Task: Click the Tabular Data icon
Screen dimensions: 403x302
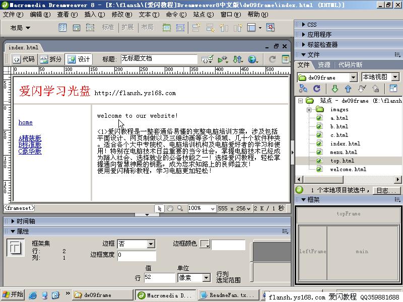Action: [271, 27]
